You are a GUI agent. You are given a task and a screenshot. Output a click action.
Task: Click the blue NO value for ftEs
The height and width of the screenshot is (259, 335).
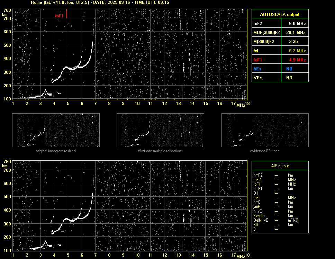click(289, 69)
